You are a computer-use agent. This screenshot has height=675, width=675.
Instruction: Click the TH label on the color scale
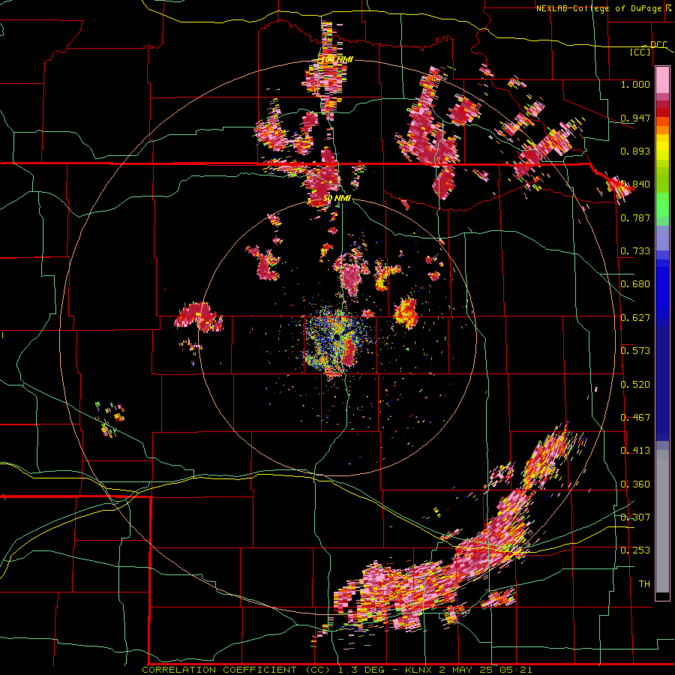644,584
